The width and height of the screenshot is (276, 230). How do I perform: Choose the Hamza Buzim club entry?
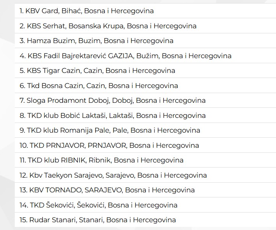click(145, 41)
